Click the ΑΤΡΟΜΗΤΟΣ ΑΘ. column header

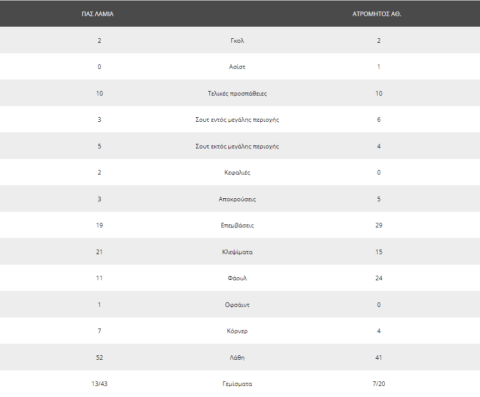377,14
